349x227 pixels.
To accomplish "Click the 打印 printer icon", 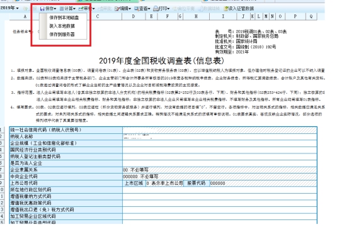I will [156, 9].
